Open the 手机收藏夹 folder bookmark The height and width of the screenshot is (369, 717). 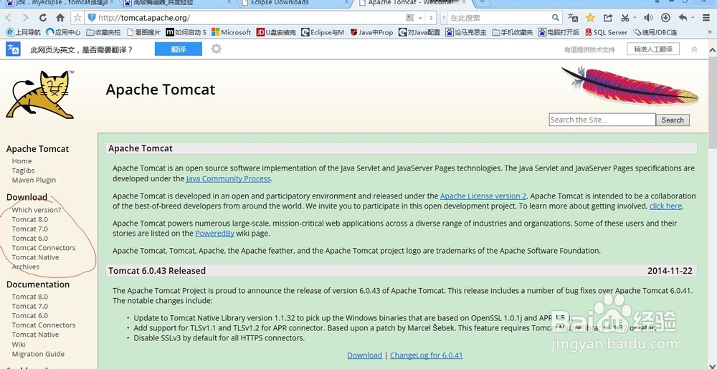[513, 32]
